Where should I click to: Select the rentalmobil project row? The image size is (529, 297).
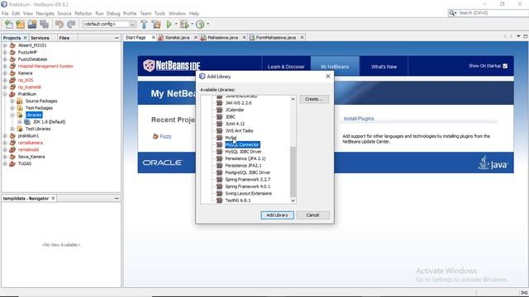(x=28, y=150)
